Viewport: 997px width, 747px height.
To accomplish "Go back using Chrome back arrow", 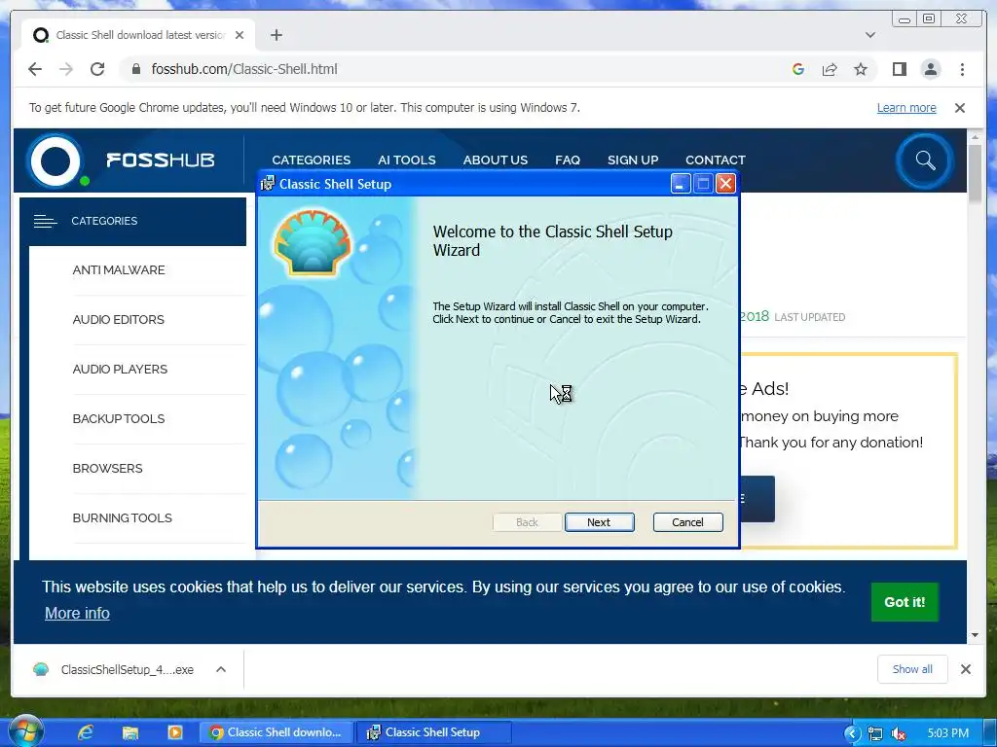I will (35, 69).
